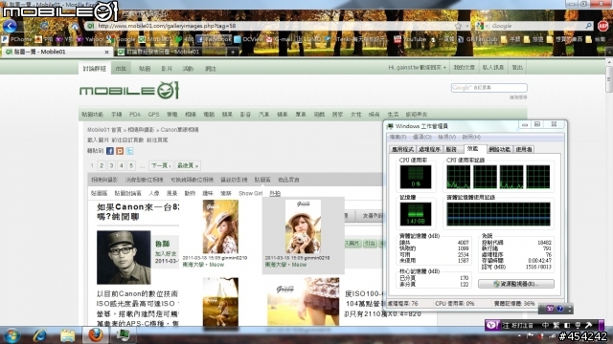Share to Facebook via the blue f icon
The width and height of the screenshot is (613, 344).
pyautogui.click(x=110, y=151)
